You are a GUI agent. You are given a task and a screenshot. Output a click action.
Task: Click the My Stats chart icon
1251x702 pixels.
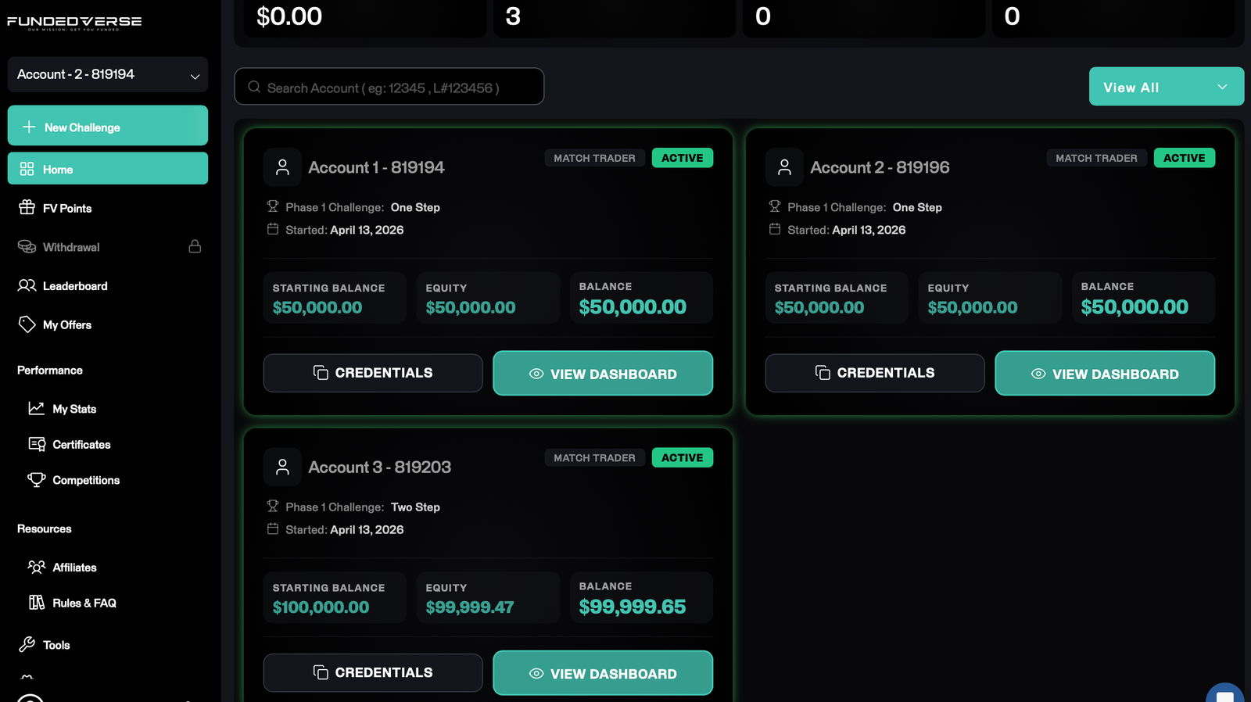point(37,408)
